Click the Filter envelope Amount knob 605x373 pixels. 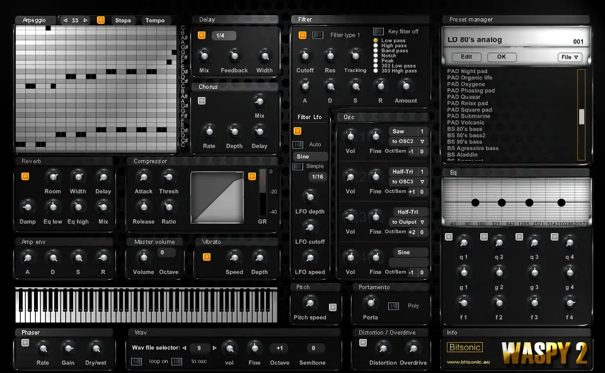click(x=405, y=86)
